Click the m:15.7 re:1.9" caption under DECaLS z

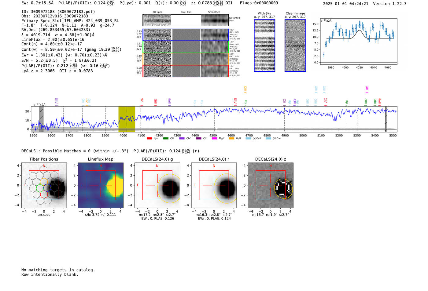pyautogui.click(x=271, y=215)
